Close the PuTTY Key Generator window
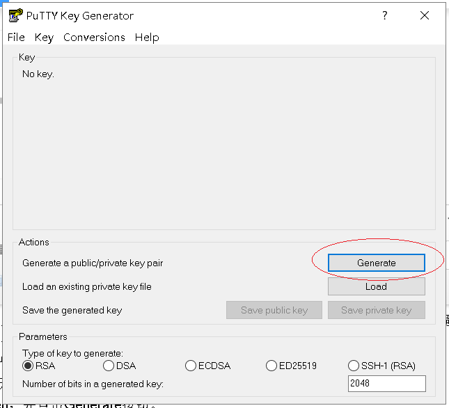The width and height of the screenshot is (449, 408). tap(425, 16)
